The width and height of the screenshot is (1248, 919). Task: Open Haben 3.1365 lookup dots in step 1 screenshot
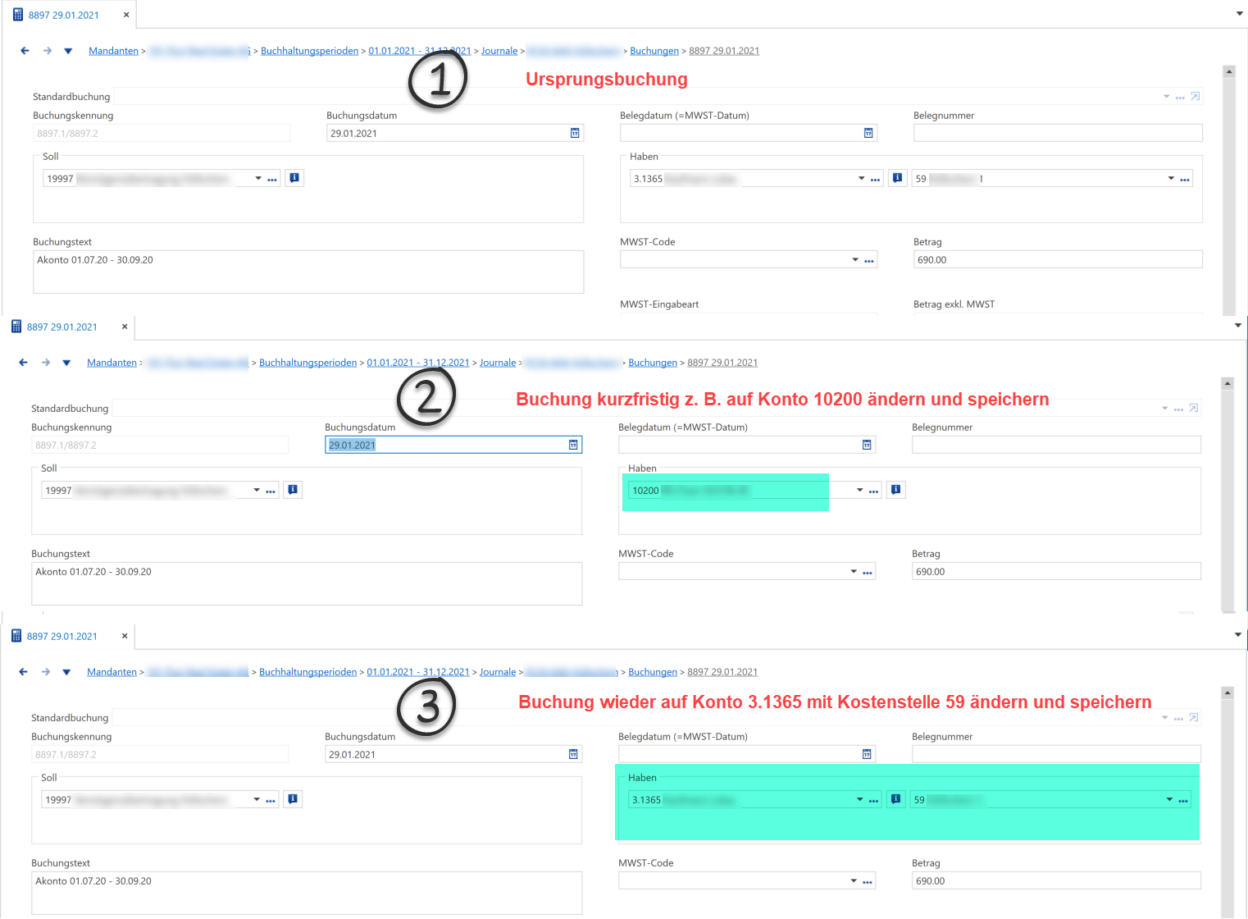(x=876, y=179)
